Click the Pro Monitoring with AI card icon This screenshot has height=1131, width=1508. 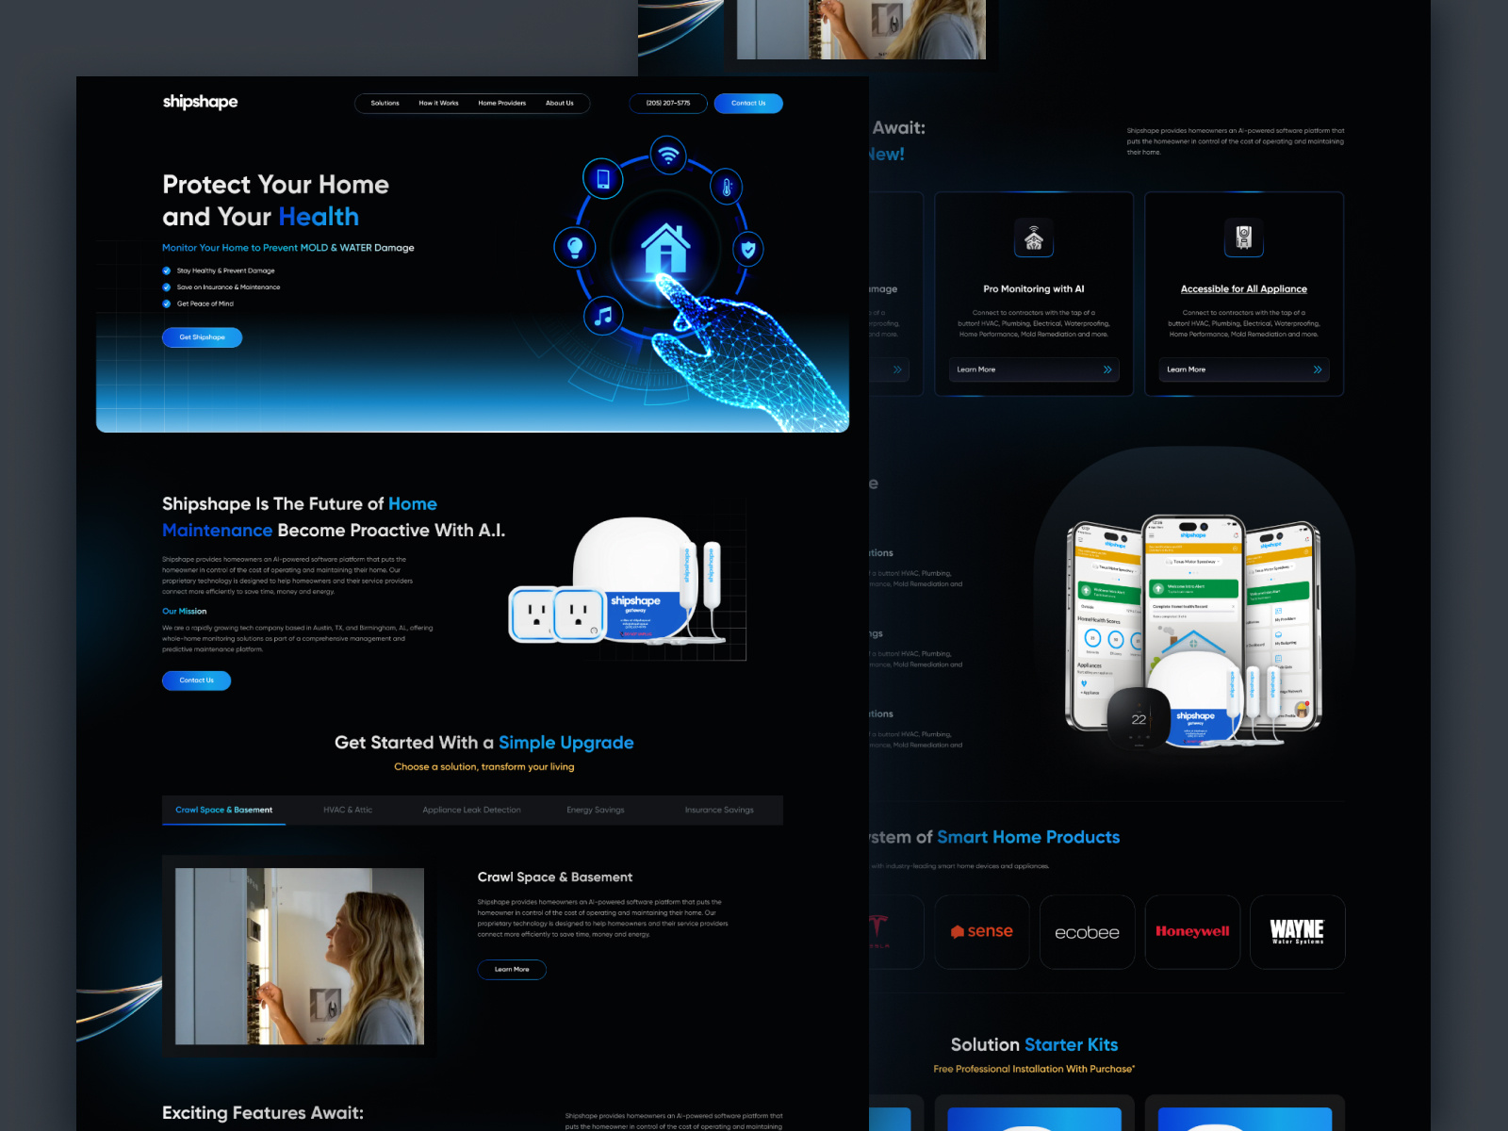click(1033, 238)
